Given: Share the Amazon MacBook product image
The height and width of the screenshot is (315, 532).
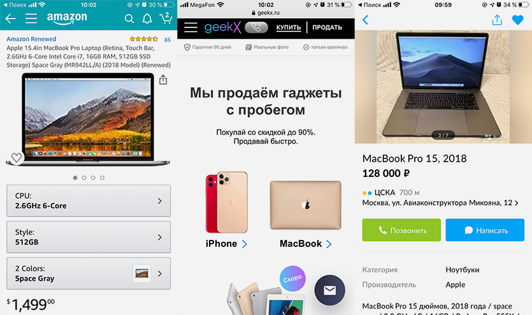Looking at the screenshot, I should [x=163, y=80].
